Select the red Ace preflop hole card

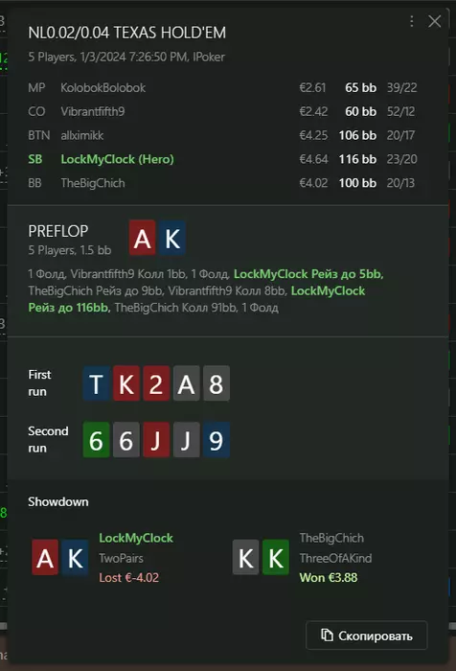pos(143,238)
